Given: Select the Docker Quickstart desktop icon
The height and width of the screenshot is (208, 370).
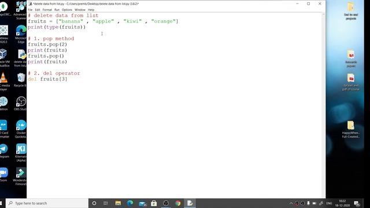Looking at the screenshot, I should [x=21, y=129].
